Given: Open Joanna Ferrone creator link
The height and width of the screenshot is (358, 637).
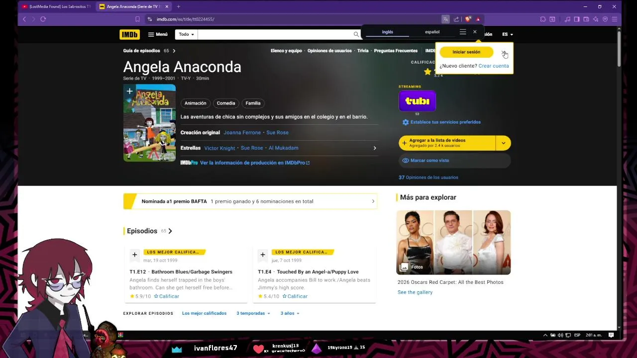Looking at the screenshot, I should click(x=242, y=133).
